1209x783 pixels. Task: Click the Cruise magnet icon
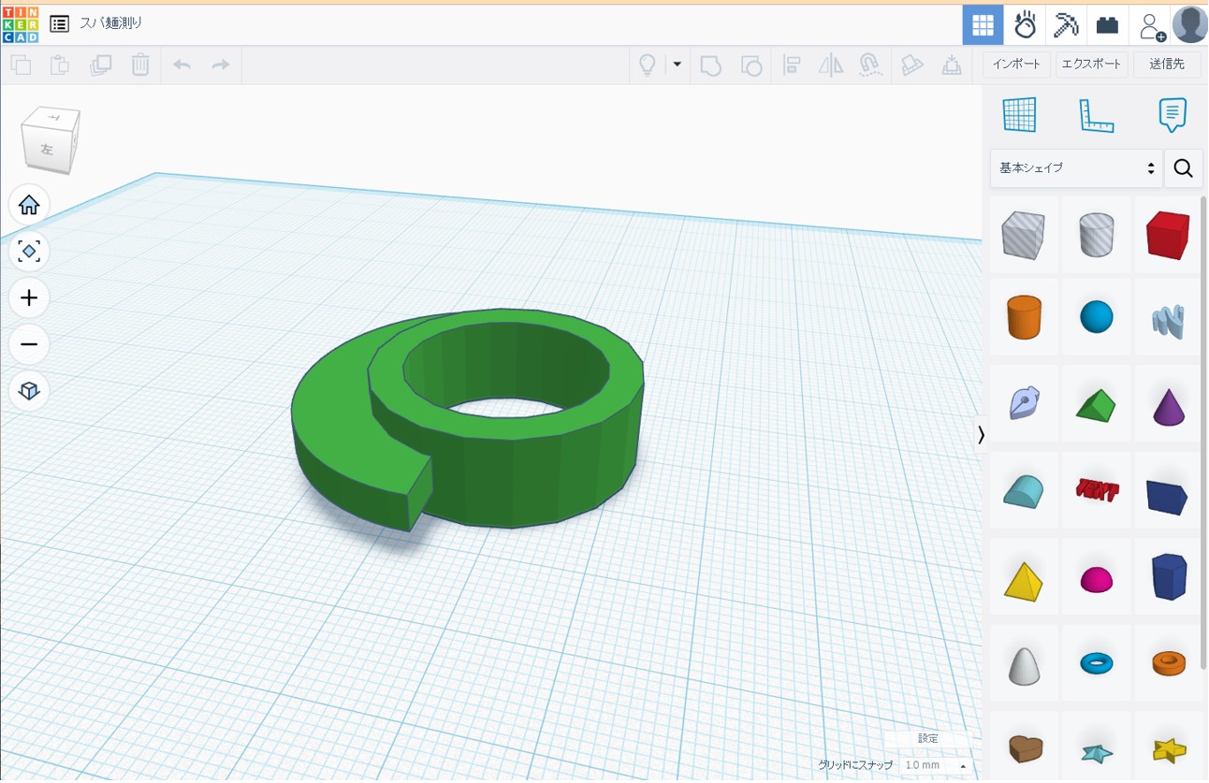(x=870, y=65)
